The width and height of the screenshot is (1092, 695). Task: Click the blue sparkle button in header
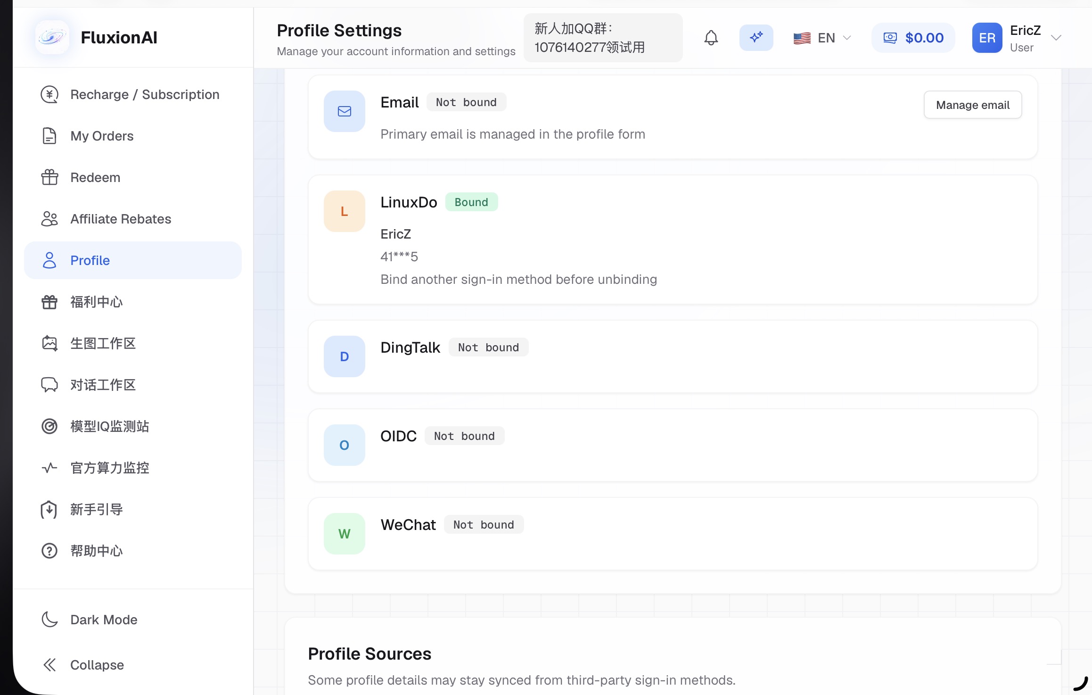tap(756, 38)
